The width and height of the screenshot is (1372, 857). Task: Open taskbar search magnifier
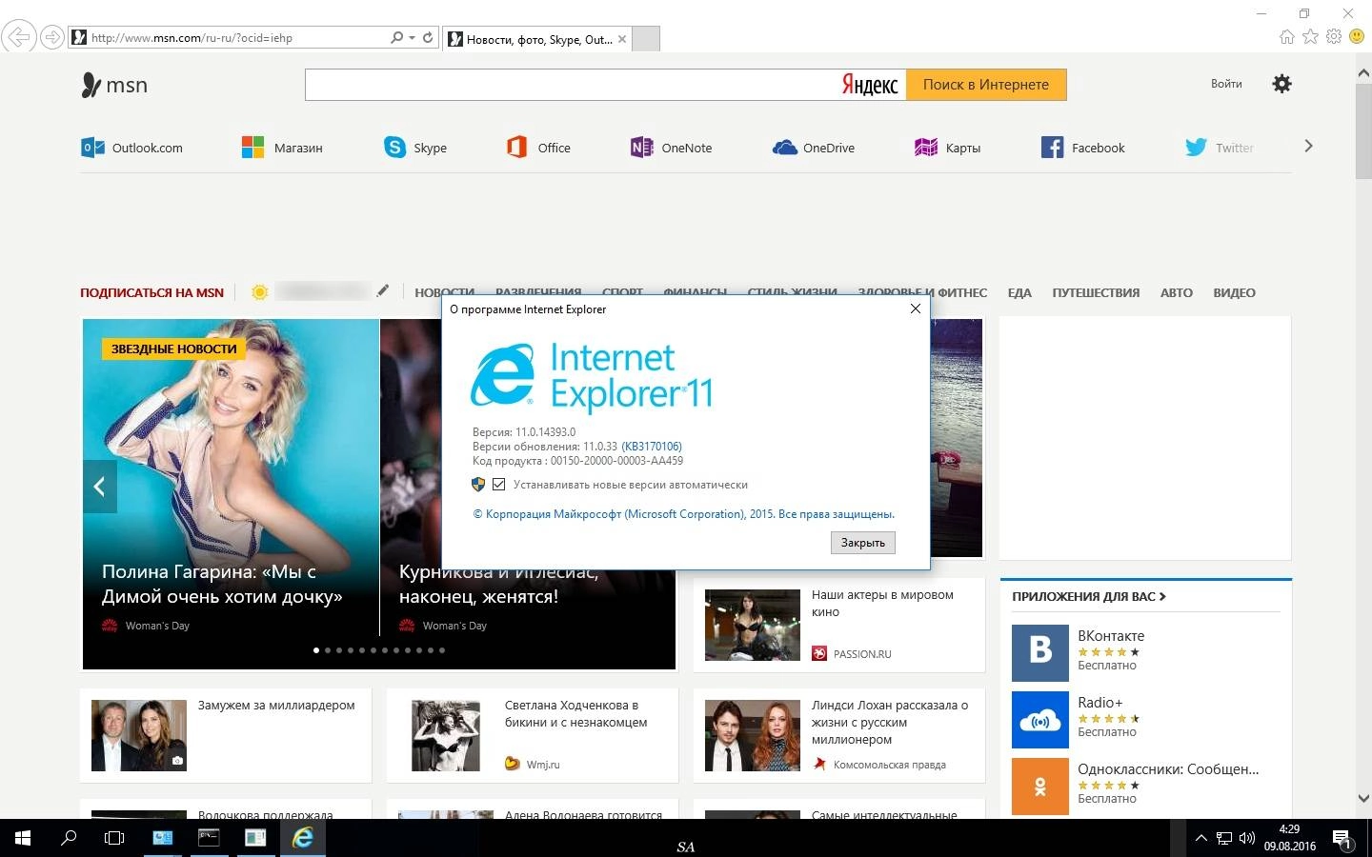tap(69, 838)
